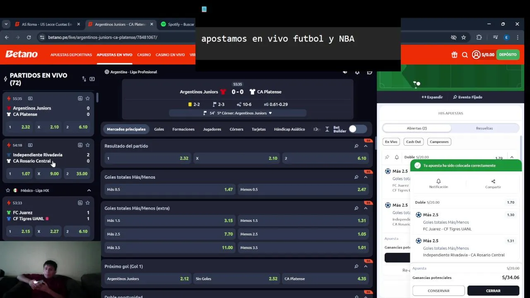This screenshot has height=298, width=530.
Task: Click the live matches list scrollbar
Action: [98, 98]
